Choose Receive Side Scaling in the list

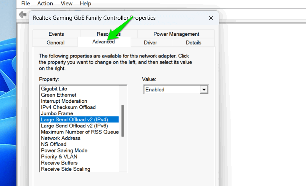(x=66, y=169)
